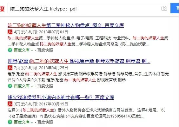The image size is (179, 127).
Task: Click green 百度文库 icon under first result
Action: (x=10, y=50)
